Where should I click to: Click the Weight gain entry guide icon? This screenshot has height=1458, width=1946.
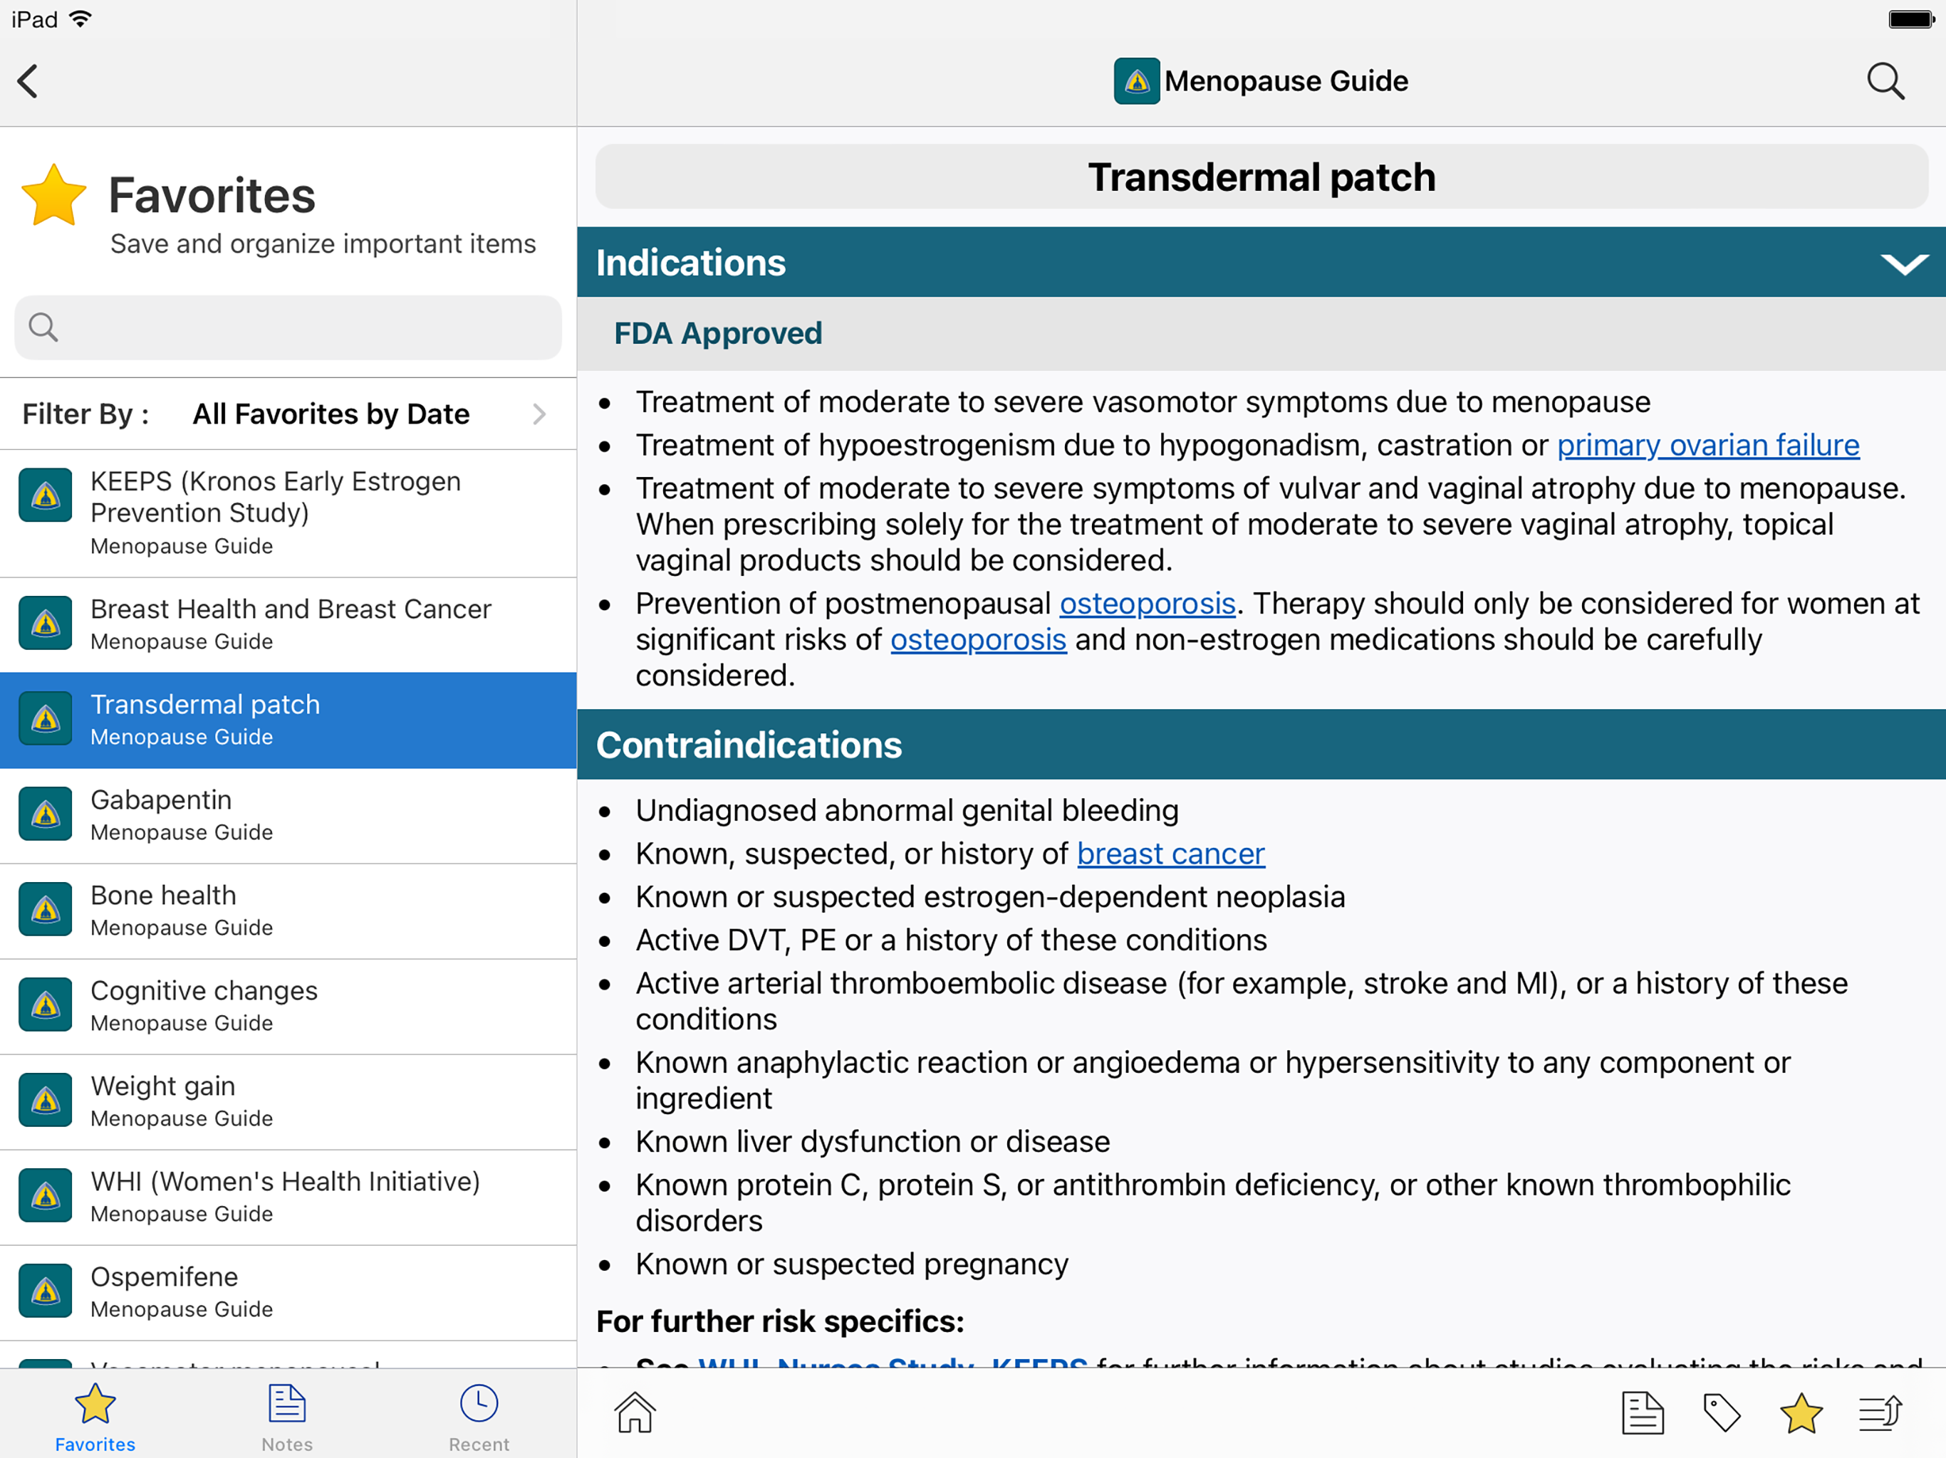(x=46, y=1100)
